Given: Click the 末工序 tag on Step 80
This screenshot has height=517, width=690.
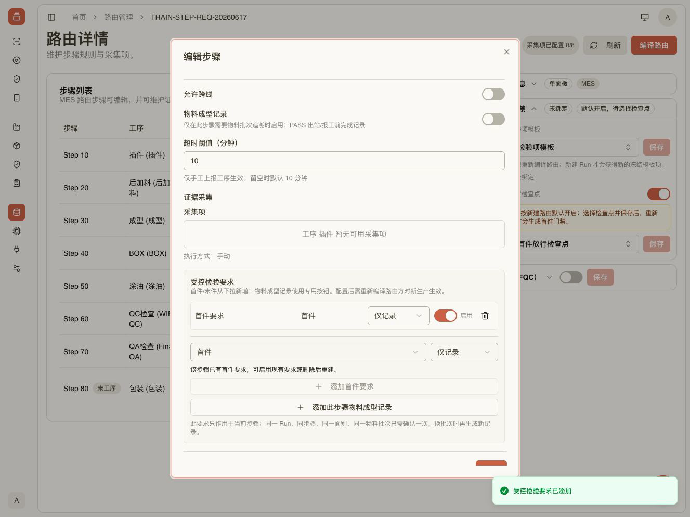Looking at the screenshot, I should (107, 389).
